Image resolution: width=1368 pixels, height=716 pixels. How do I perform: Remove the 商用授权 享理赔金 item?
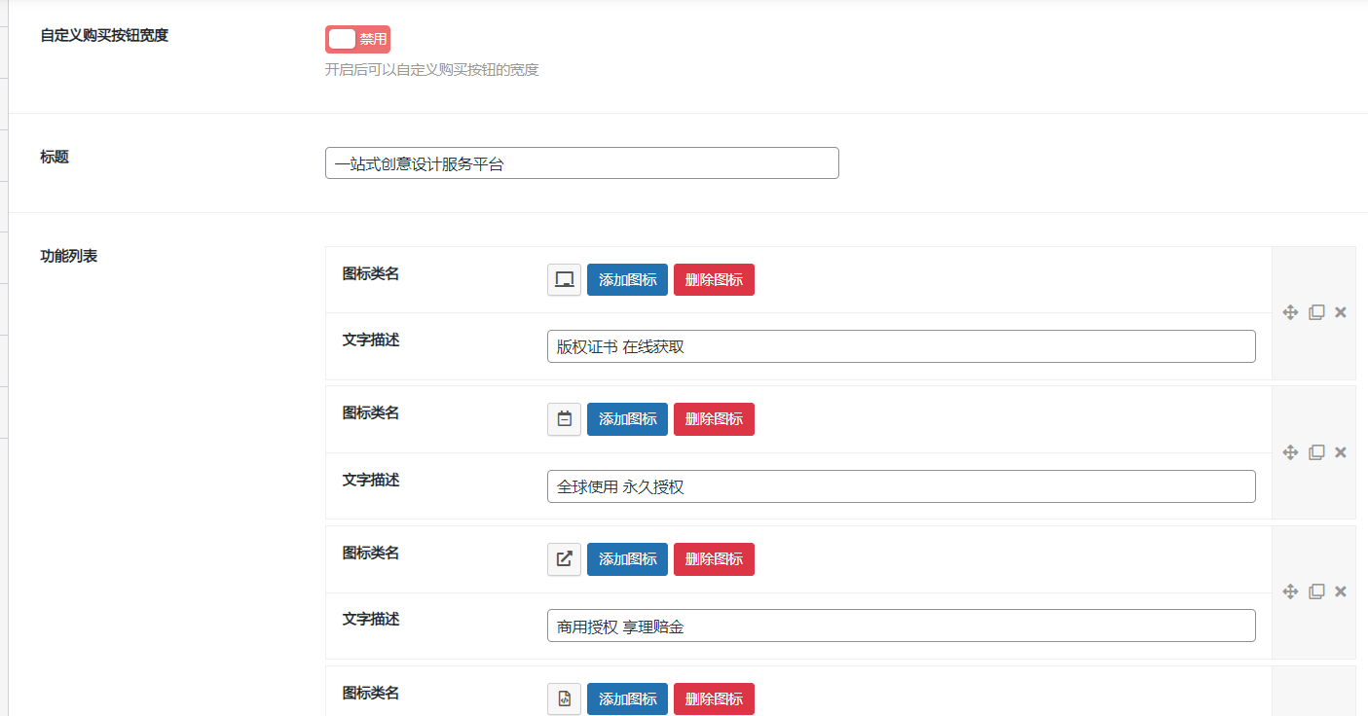[1341, 591]
